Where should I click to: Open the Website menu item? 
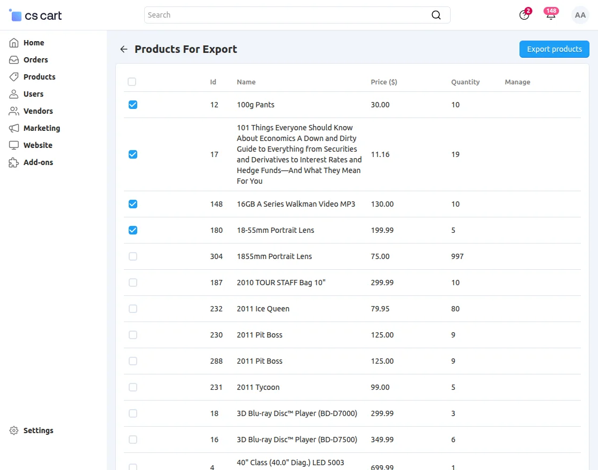(14, 145)
